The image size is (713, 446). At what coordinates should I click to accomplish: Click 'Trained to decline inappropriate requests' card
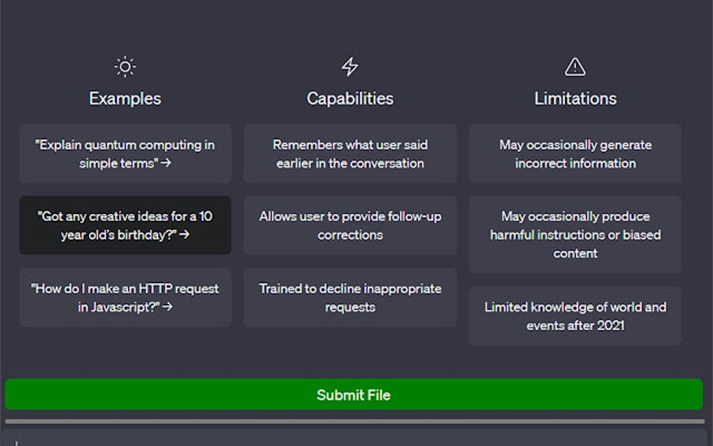click(x=350, y=297)
